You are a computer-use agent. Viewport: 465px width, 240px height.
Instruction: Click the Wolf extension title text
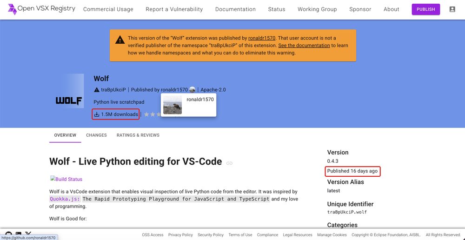[x=101, y=78]
